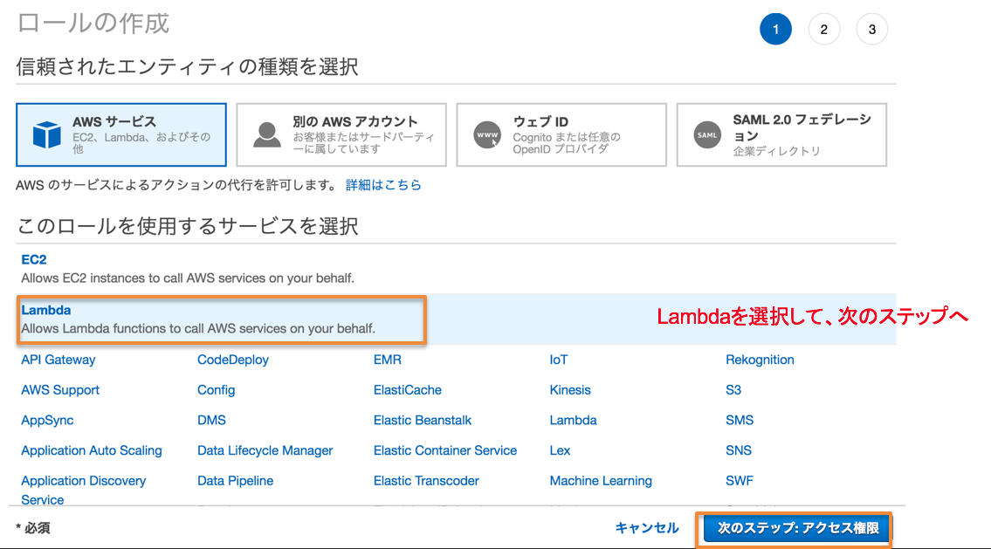Select DMS service

pos(211,420)
